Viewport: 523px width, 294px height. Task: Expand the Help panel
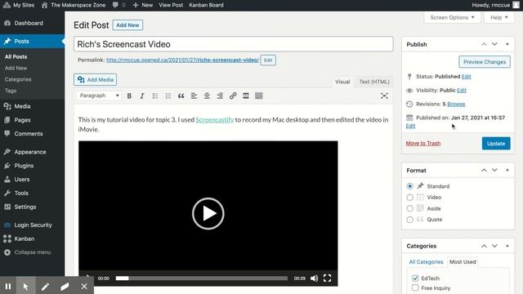pos(499,17)
